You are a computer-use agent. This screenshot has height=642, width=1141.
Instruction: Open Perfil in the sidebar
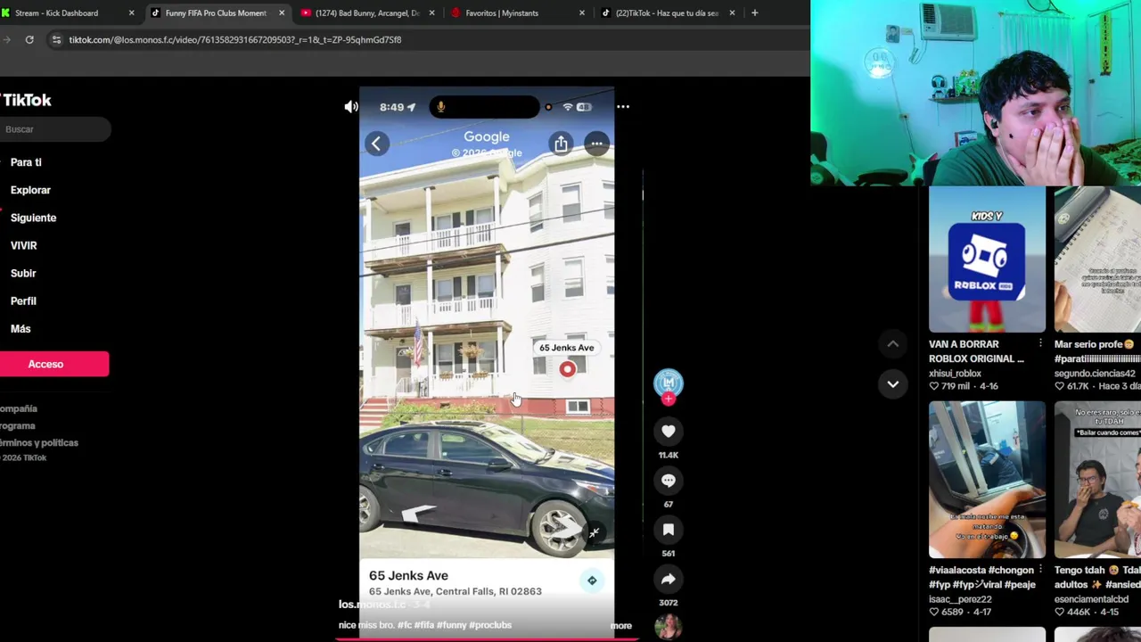tap(23, 300)
